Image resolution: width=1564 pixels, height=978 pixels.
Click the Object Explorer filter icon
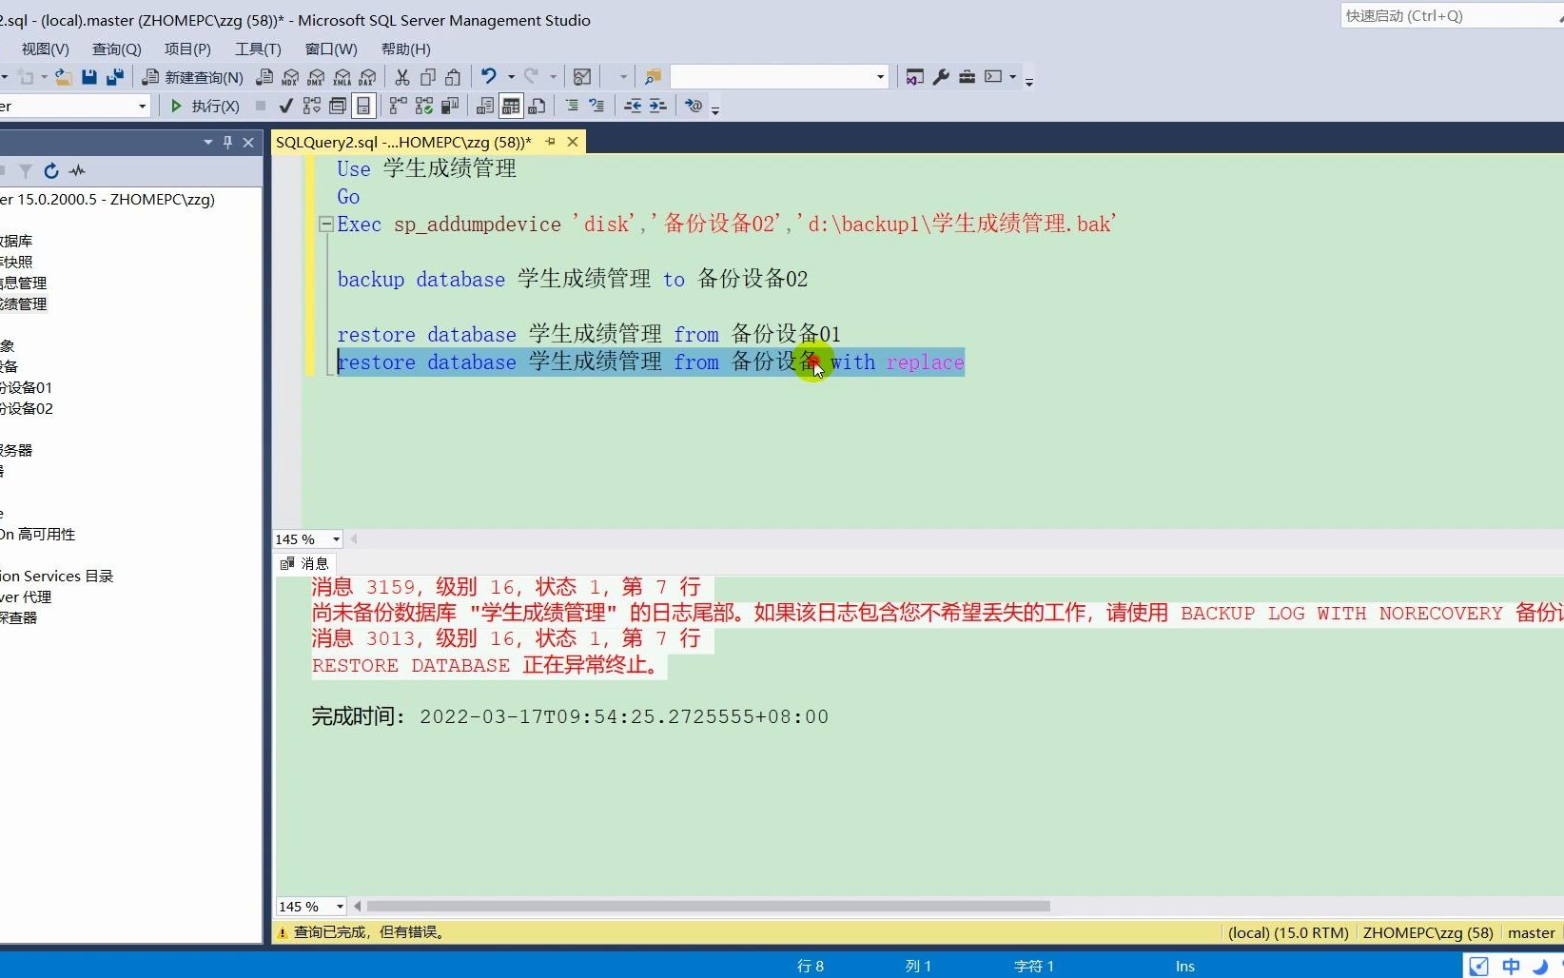(26, 171)
